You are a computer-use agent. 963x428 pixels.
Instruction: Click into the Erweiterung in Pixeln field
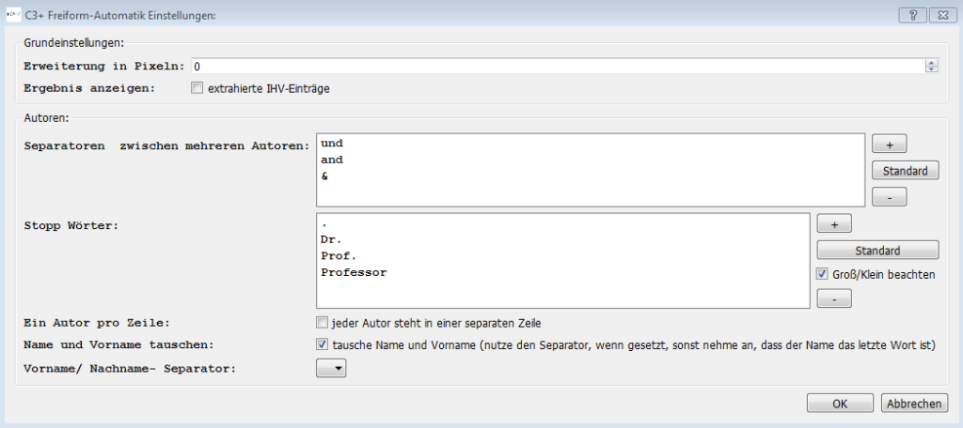point(558,66)
